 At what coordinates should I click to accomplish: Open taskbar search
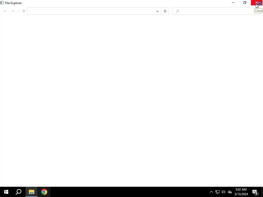(x=18, y=192)
